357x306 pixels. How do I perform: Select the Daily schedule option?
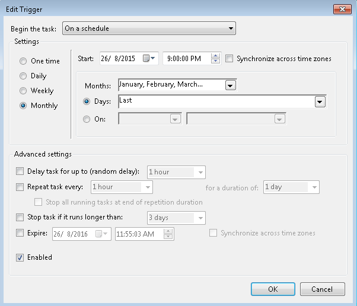[23, 76]
